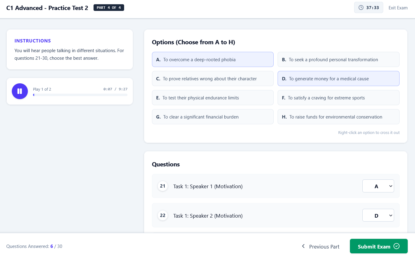Go to the Previous Part
Screen dimensions: 415x257
tap(320, 246)
